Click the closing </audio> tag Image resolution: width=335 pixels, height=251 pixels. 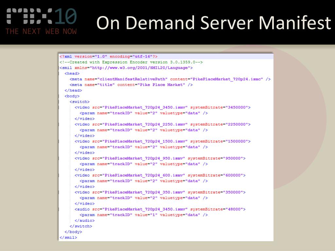(x=85, y=221)
